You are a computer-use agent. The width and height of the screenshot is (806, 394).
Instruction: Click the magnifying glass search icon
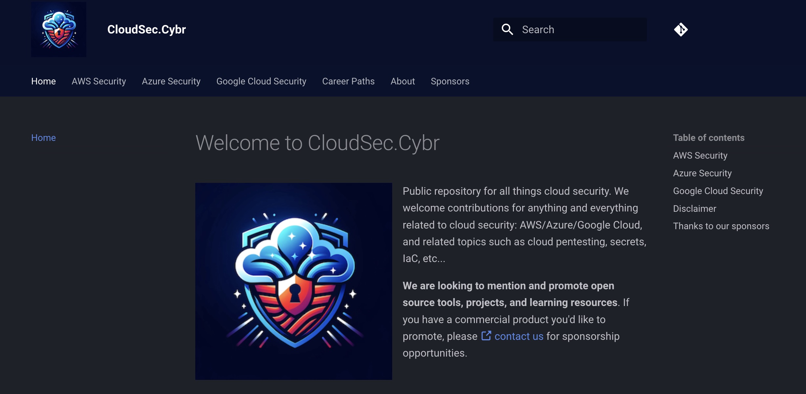coord(507,30)
